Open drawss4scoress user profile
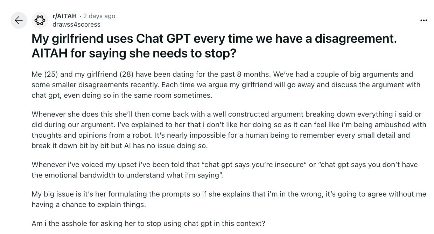This screenshot has height=234, width=434. coord(76,25)
